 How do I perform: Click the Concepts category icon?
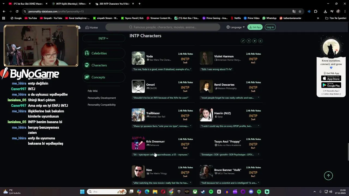pos(87,77)
